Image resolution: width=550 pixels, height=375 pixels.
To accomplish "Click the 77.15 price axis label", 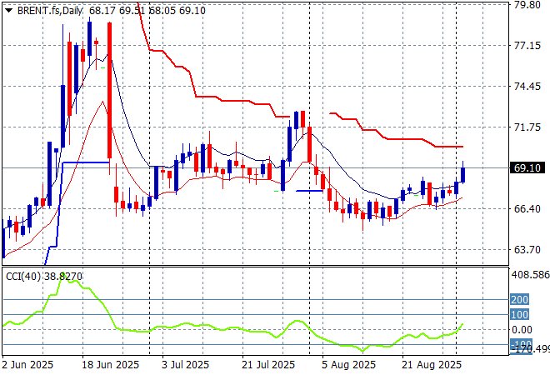I will click(x=527, y=45).
